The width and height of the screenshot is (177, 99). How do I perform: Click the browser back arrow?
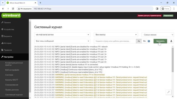pos(3,9)
